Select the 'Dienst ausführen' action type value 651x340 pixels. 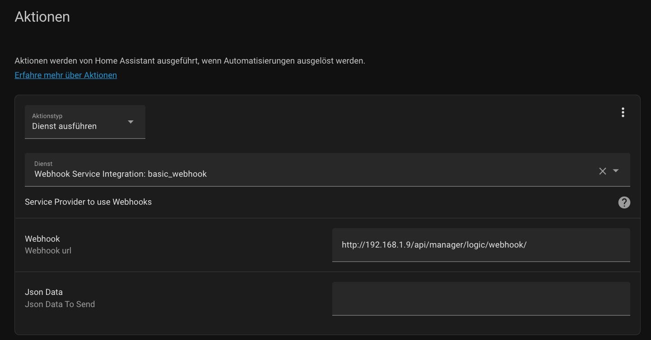64,126
